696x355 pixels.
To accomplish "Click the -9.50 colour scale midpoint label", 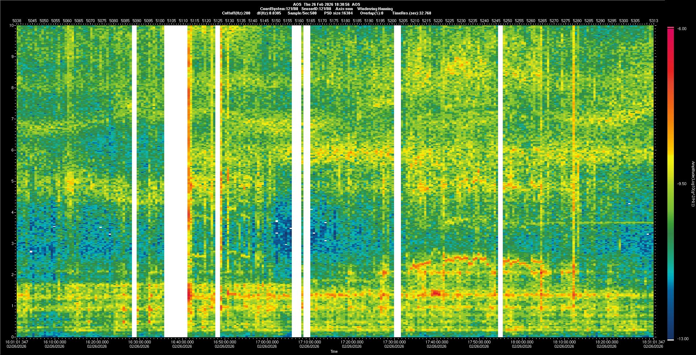I will click(x=682, y=184).
